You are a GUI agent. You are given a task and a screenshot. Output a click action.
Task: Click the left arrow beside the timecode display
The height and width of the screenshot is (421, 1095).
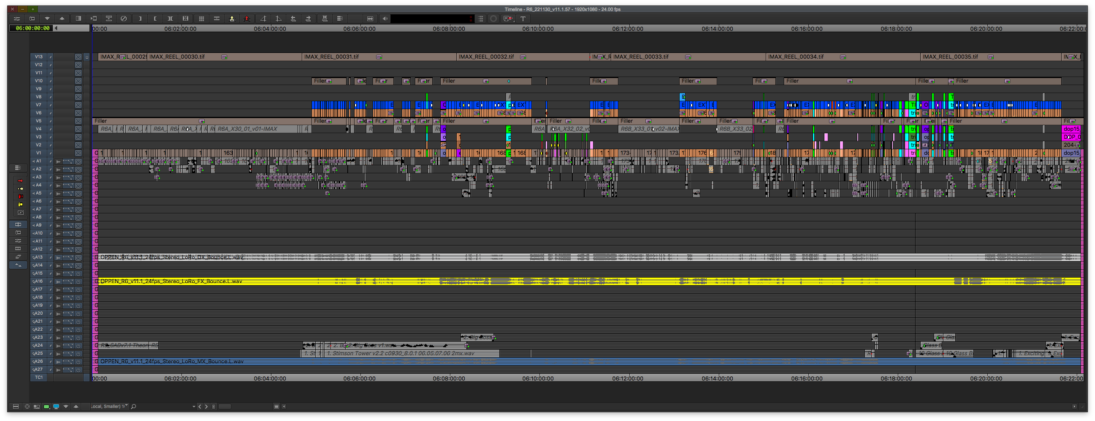(56, 28)
